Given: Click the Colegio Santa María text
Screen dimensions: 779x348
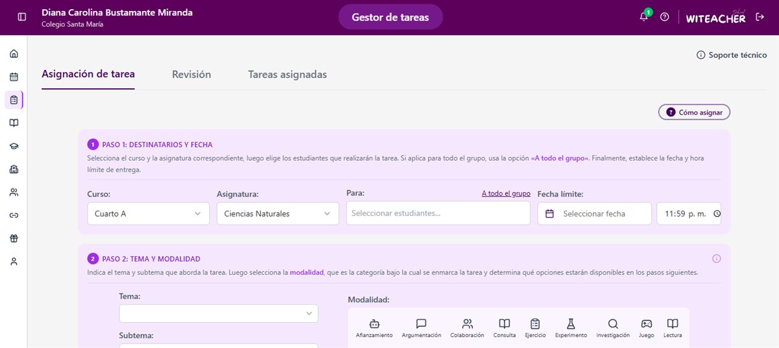Looking at the screenshot, I should 72,25.
